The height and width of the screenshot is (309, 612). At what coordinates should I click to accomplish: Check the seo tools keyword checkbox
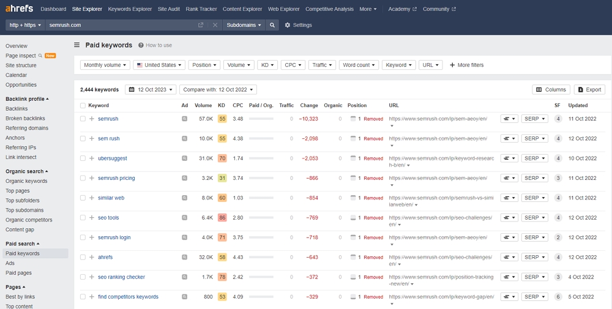click(83, 218)
